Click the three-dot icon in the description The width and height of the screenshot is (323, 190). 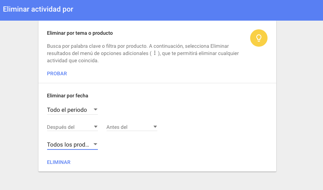(x=155, y=53)
